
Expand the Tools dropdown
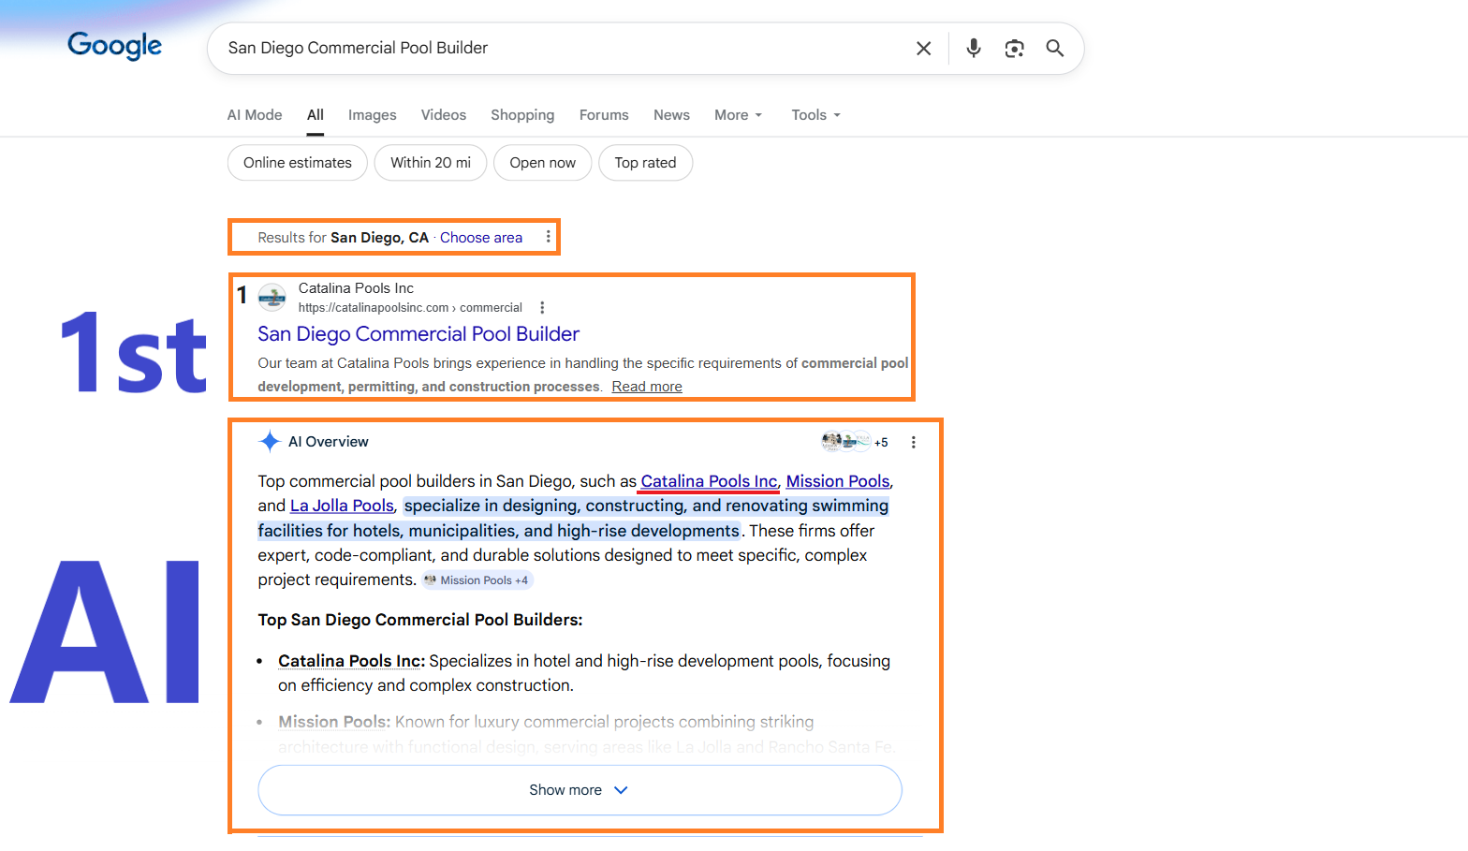[816, 115]
